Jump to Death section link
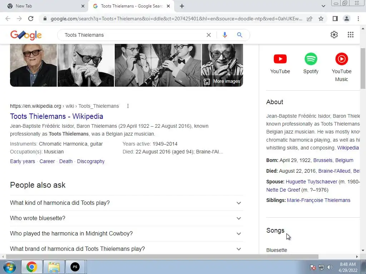 (66, 161)
